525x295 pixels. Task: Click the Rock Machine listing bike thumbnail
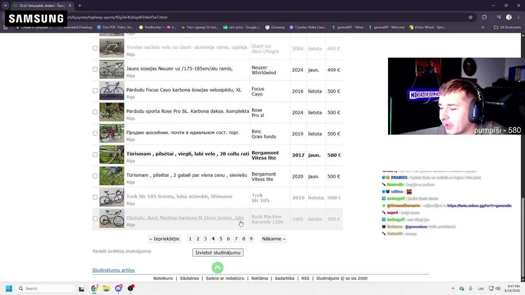point(112,218)
